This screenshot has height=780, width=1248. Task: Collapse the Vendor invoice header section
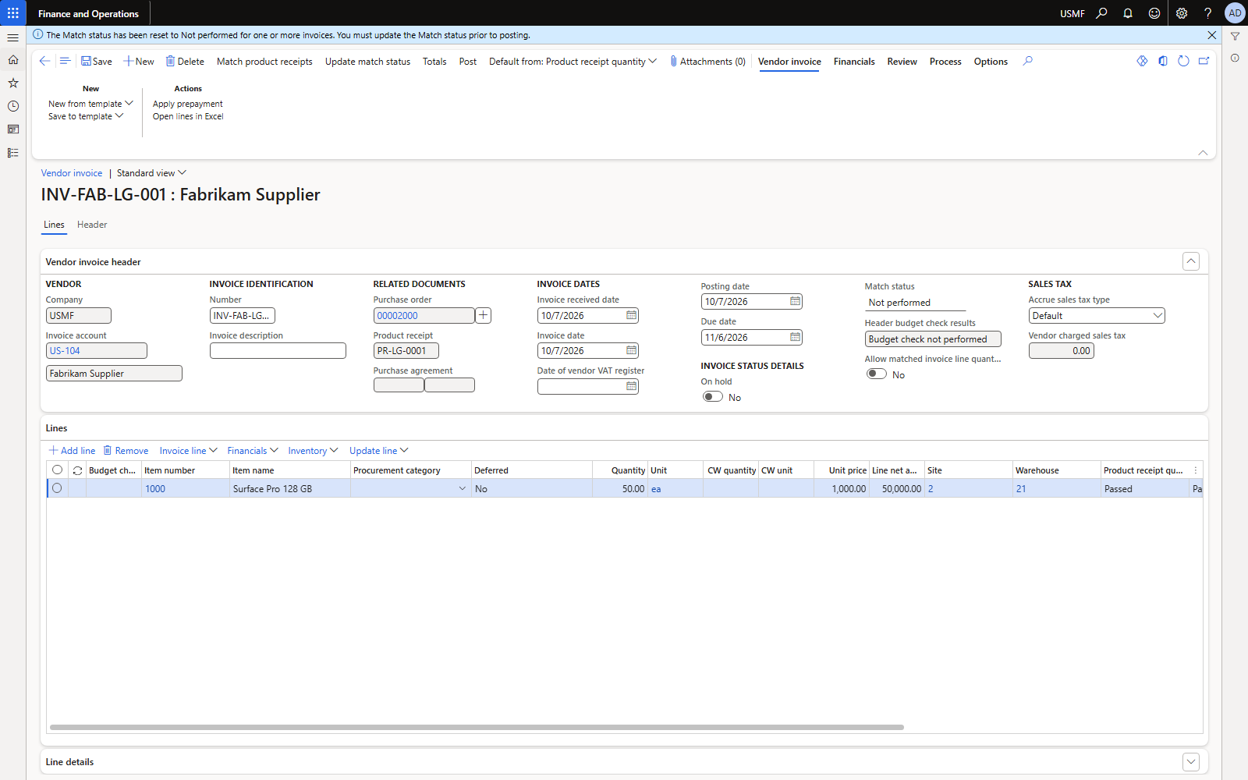pyautogui.click(x=1190, y=261)
